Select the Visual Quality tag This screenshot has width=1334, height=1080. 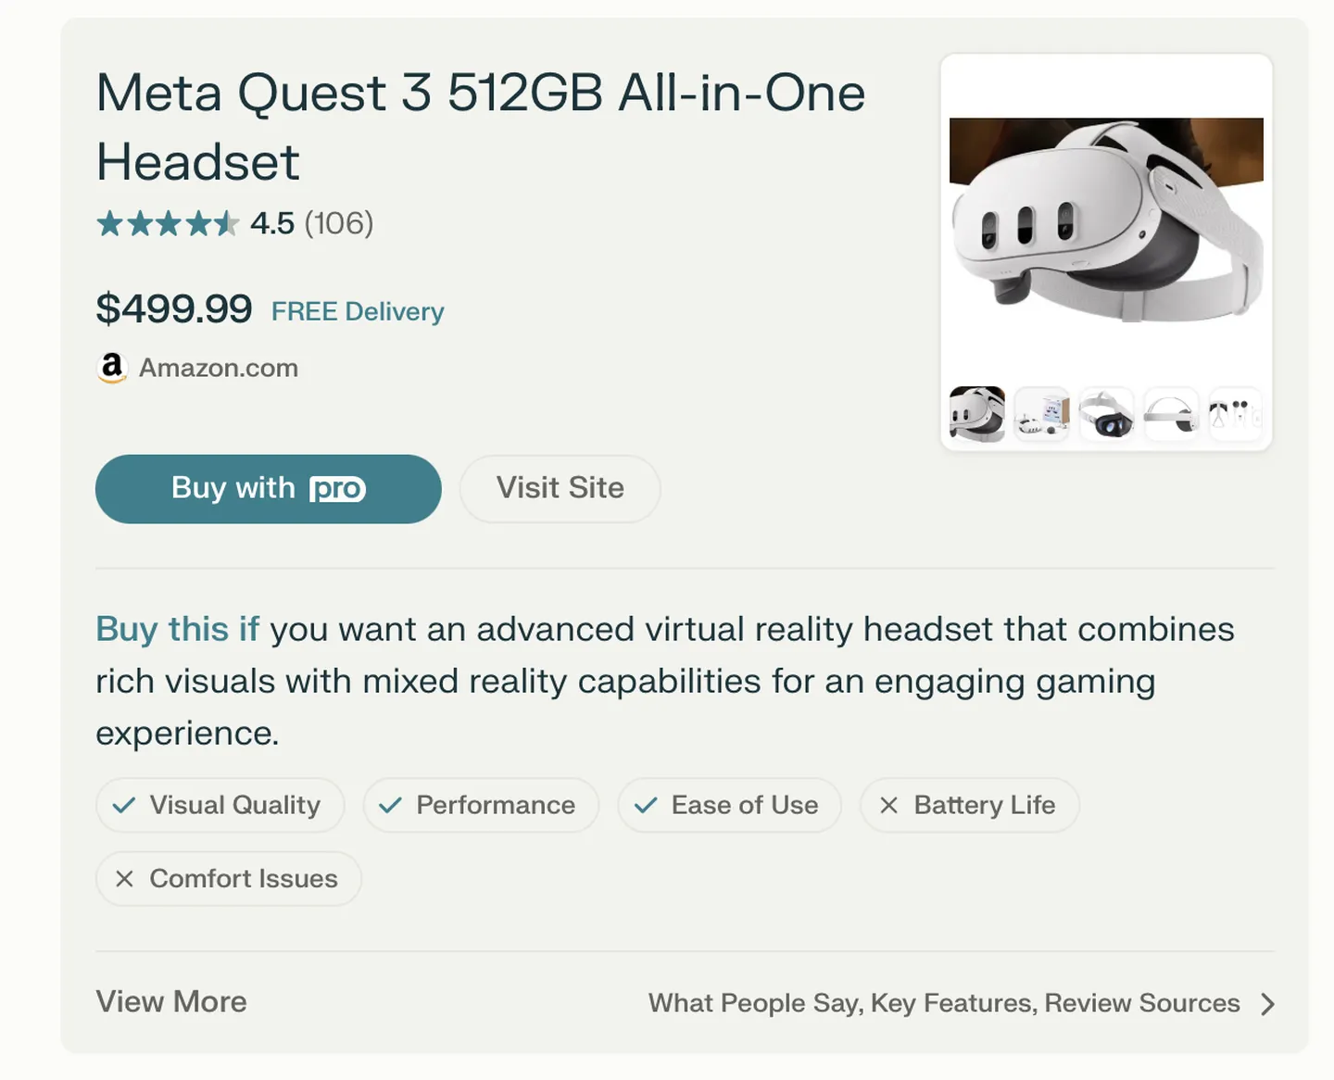pyautogui.click(x=220, y=805)
